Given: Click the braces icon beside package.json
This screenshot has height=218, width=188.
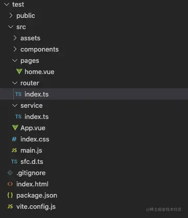Looking at the screenshot, I should coord(10,195).
